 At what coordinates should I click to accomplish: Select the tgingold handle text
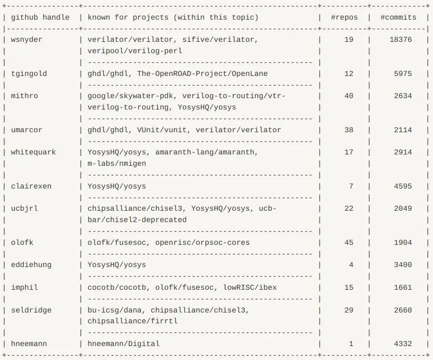pyautogui.click(x=29, y=74)
